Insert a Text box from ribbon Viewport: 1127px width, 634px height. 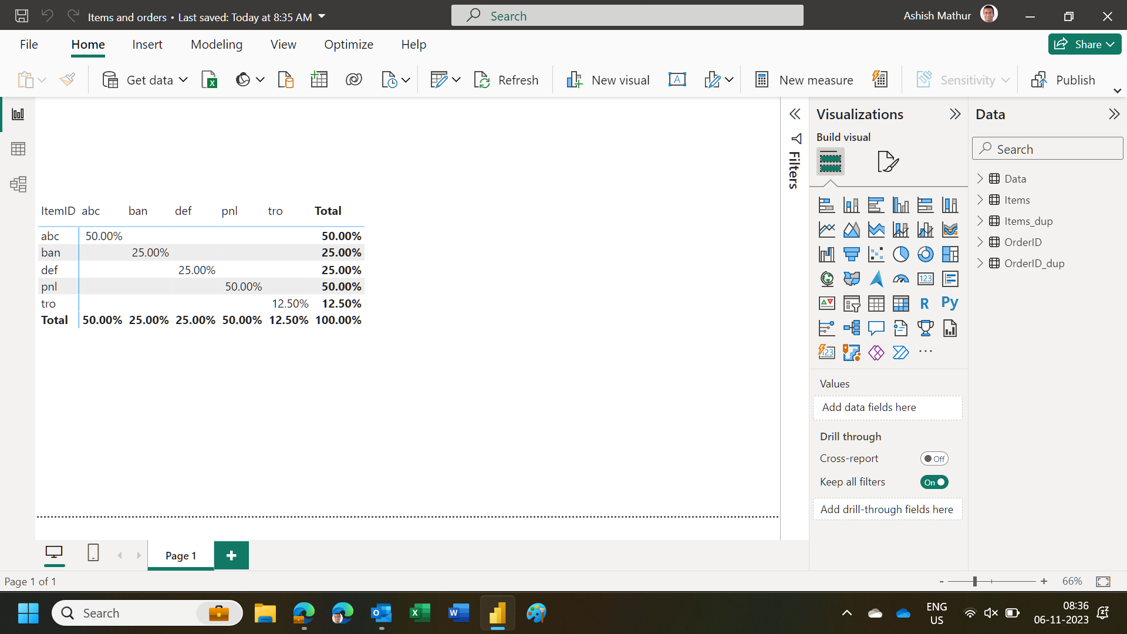point(677,80)
